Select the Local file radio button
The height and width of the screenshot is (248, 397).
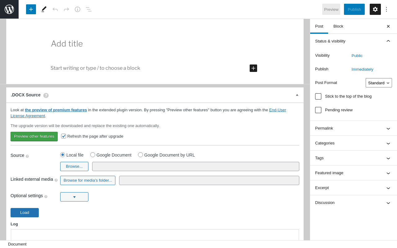63,155
